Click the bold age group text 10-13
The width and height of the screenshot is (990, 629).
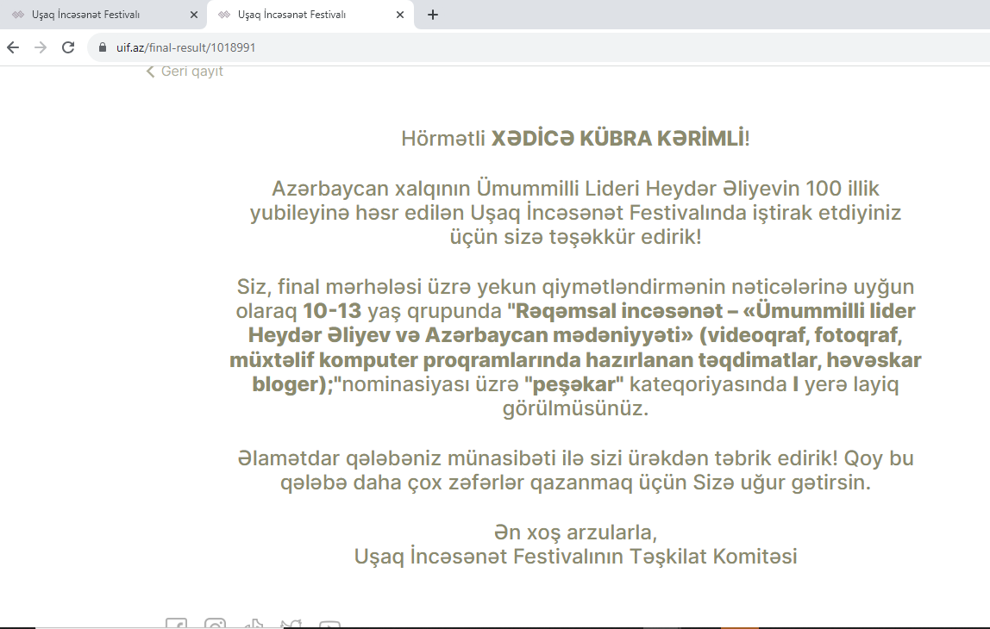pyautogui.click(x=332, y=311)
